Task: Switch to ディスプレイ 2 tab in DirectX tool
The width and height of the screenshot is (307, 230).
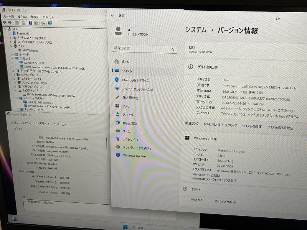Action: 42,123
